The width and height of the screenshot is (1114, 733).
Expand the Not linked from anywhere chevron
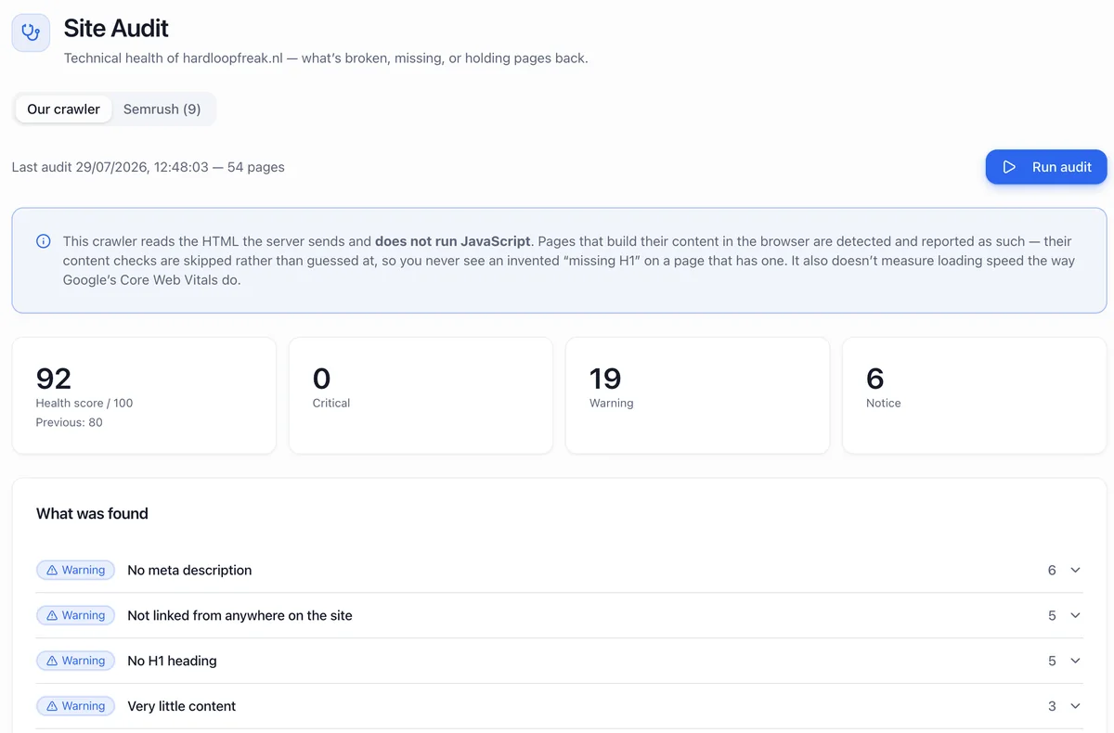point(1075,616)
